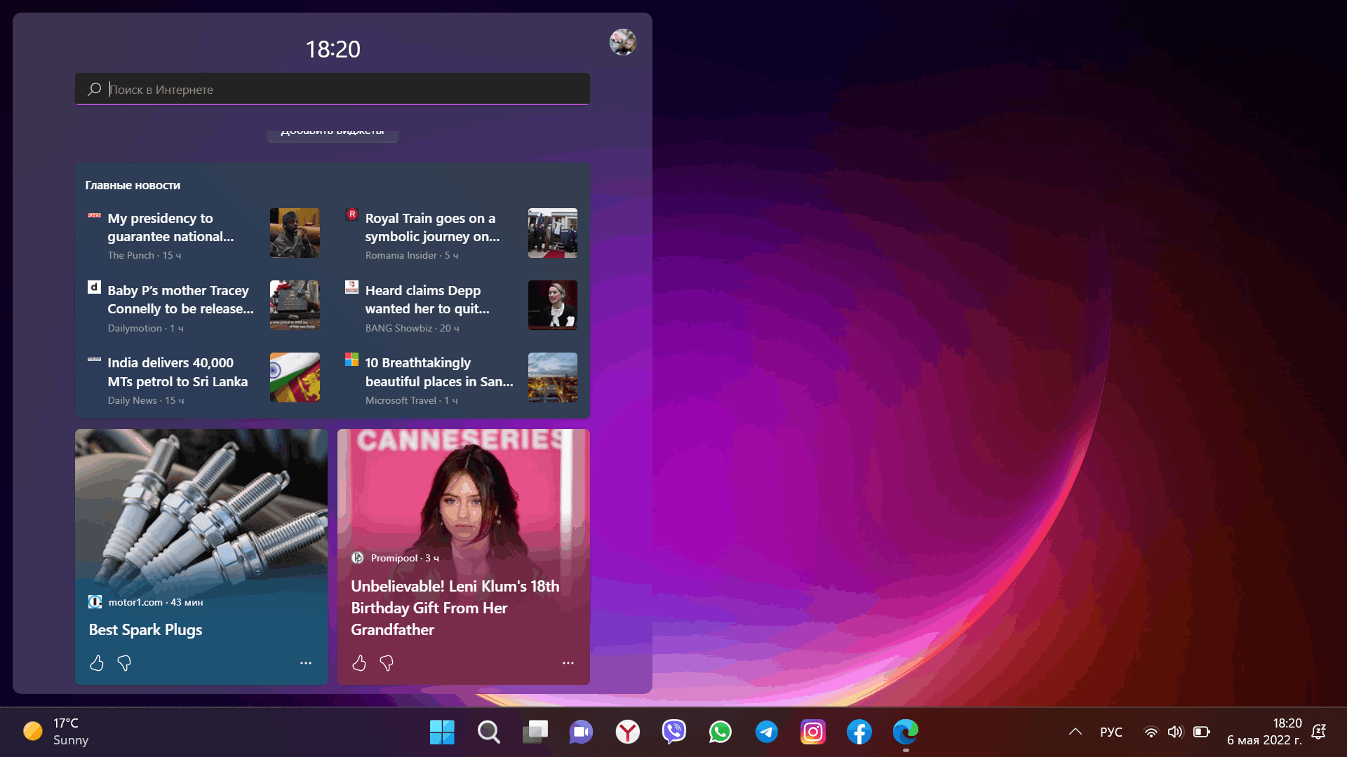Viewport: 1347px width, 757px height.
Task: Open the Windows Start menu
Action: coord(442,732)
